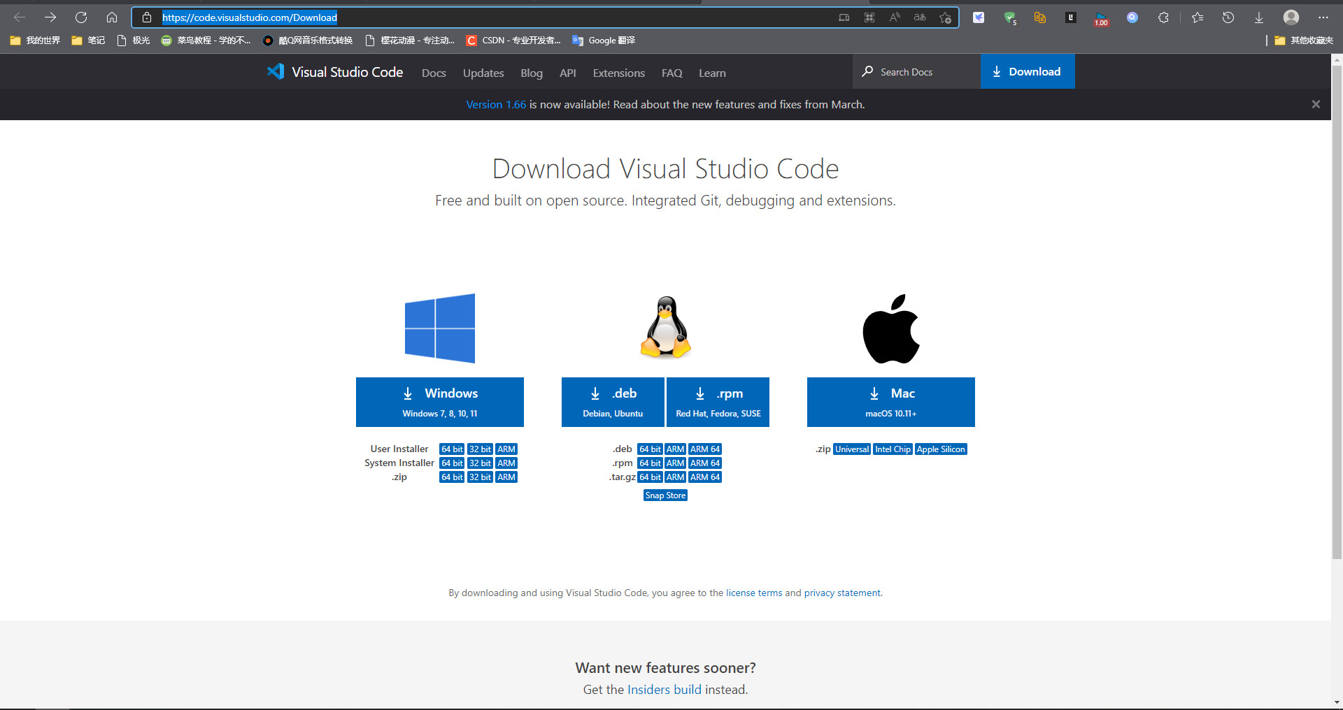Open the browser History icon
1343x710 pixels.
tap(1228, 17)
